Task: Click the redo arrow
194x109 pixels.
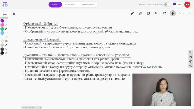Action: pyautogui.click(x=189, y=13)
